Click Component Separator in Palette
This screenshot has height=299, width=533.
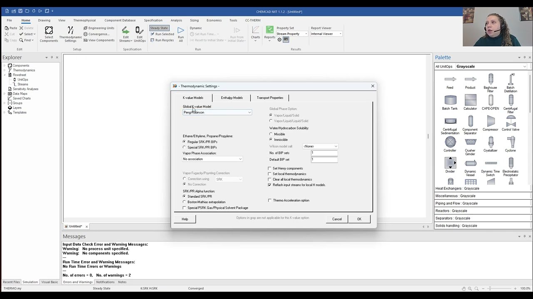point(470,125)
